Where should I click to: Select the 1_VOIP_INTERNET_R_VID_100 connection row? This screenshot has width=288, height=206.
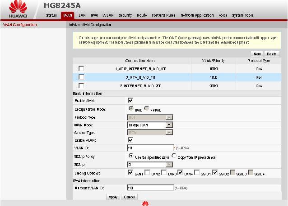(x=177, y=69)
